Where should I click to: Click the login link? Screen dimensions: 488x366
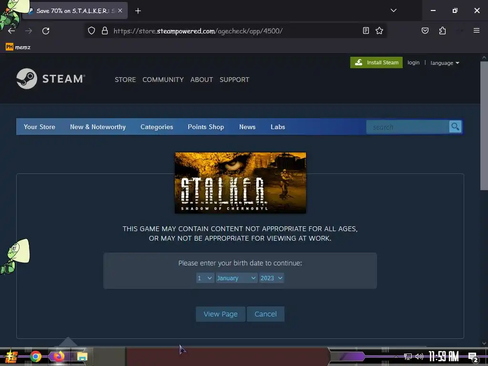(413, 62)
